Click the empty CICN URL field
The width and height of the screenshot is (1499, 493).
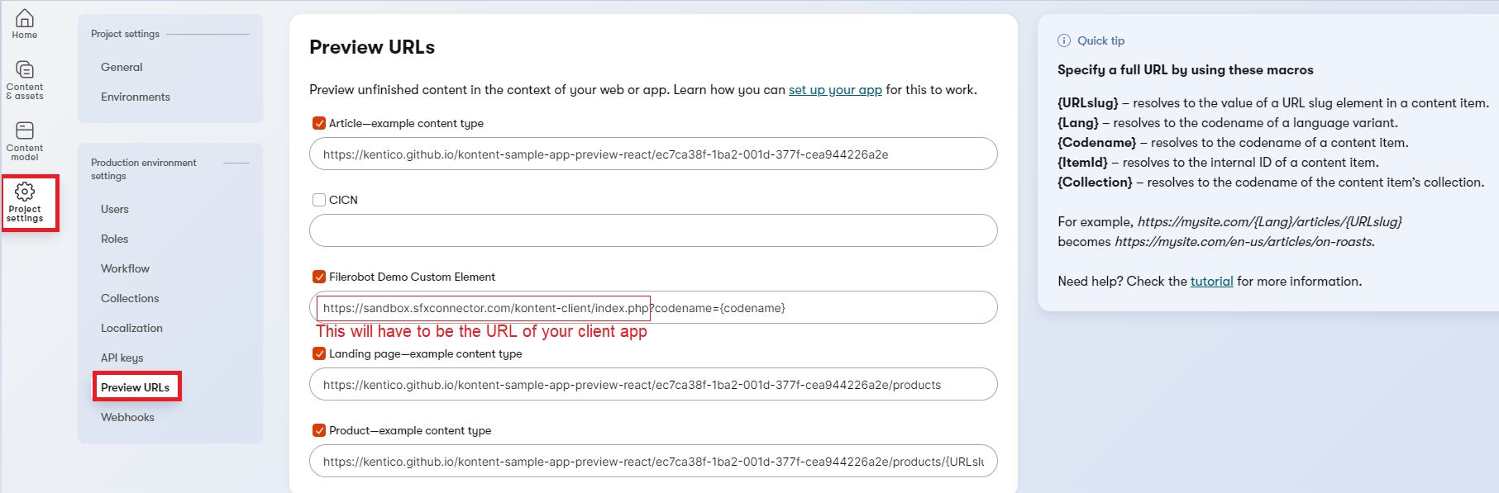coord(653,230)
